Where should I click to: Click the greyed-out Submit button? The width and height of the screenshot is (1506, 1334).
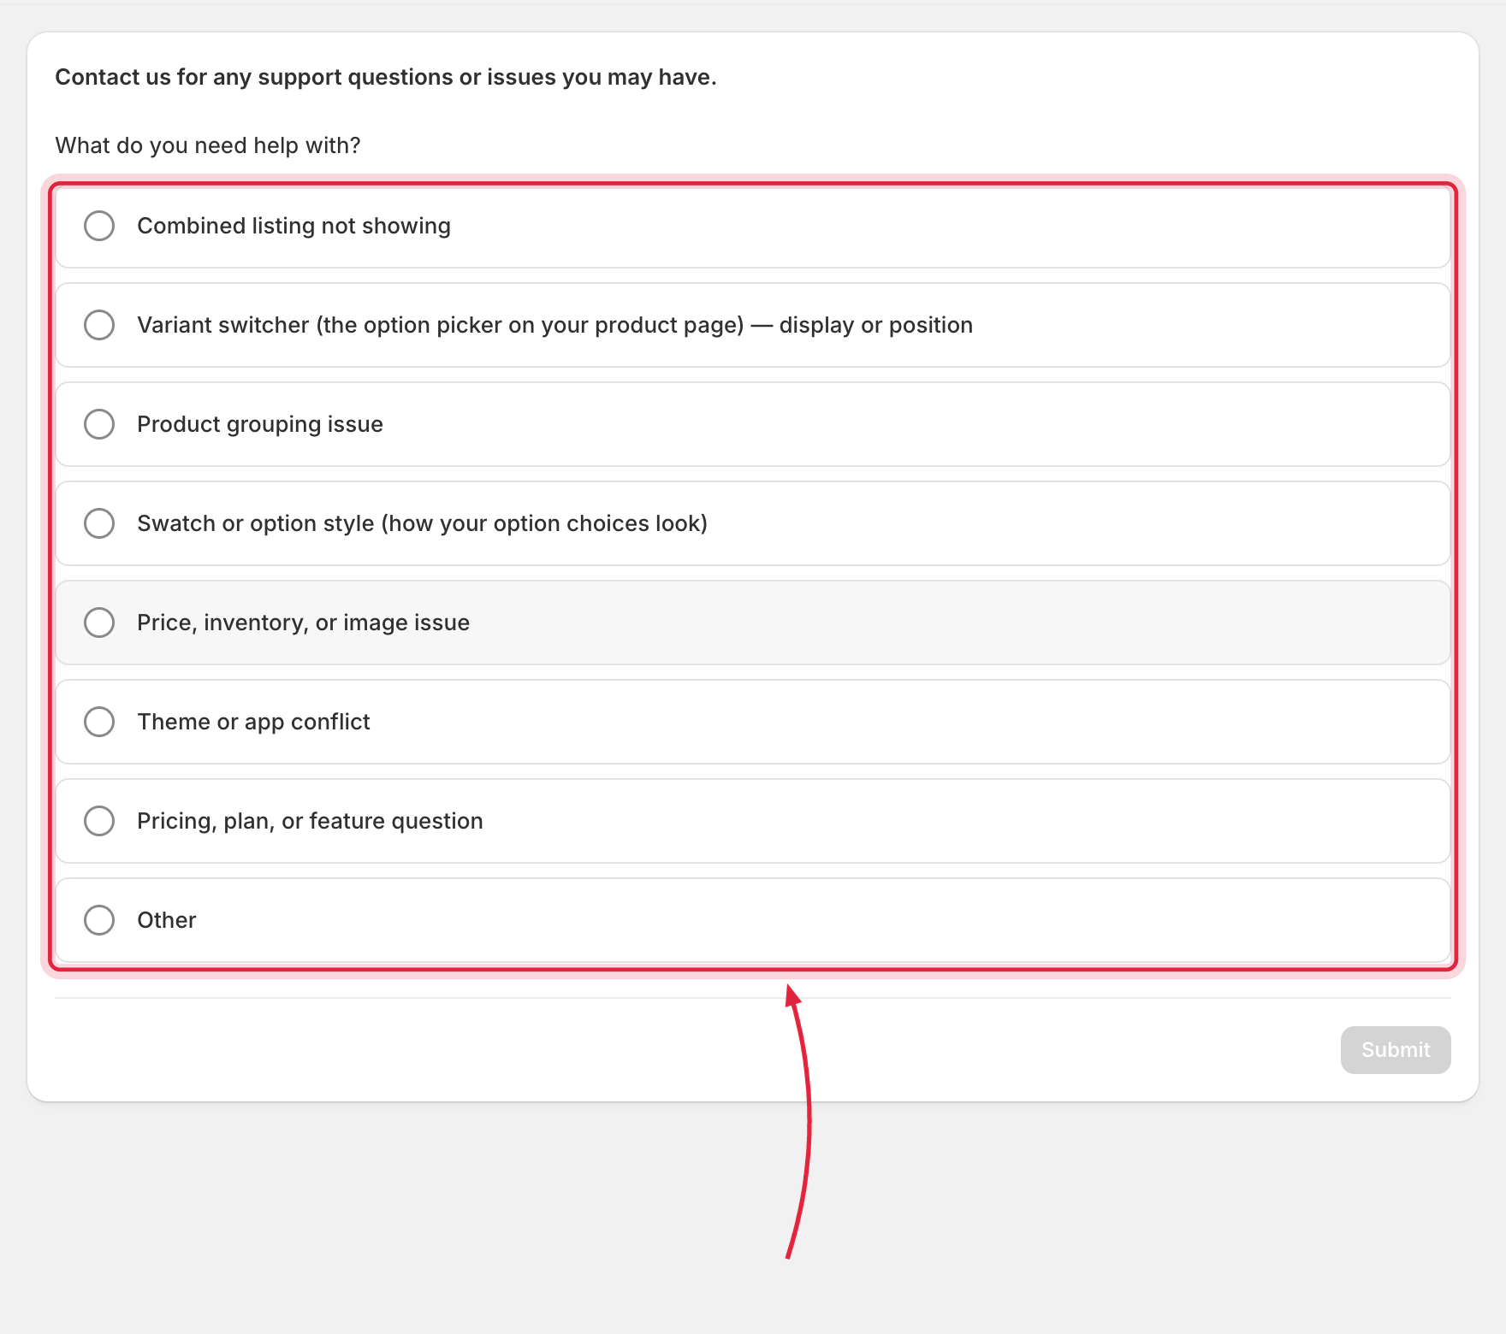coord(1396,1050)
